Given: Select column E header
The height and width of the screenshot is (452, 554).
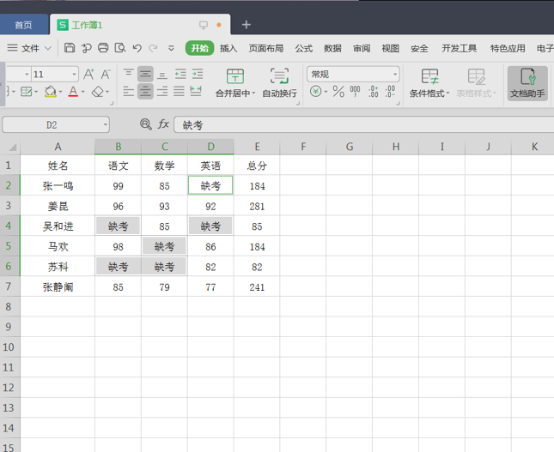Looking at the screenshot, I should 257,147.
